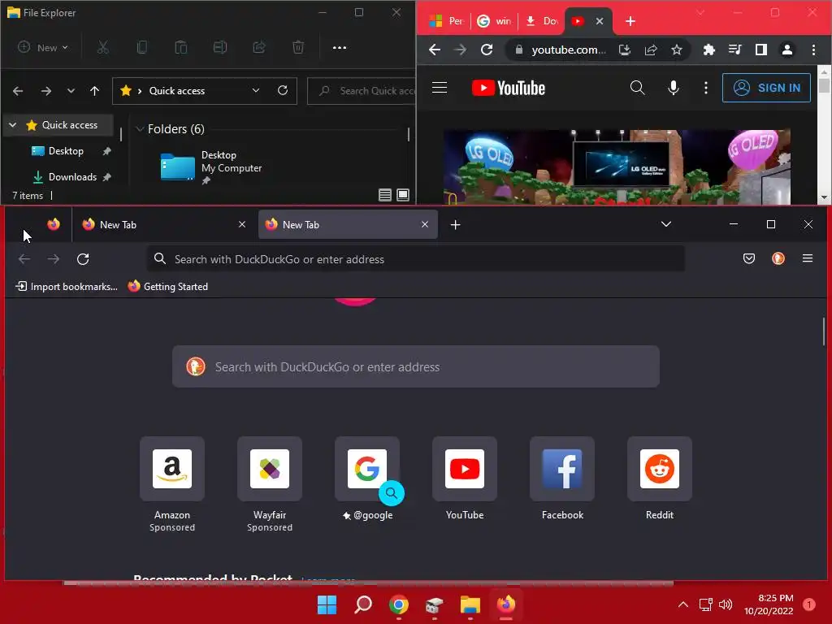Click the Share icon in File Explorer toolbar
Screen dimensions: 832x624
point(259,48)
